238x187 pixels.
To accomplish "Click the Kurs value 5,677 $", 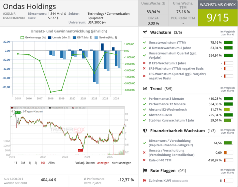I will click(53, 18).
